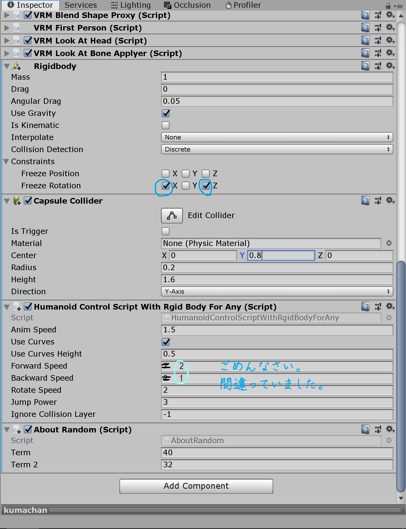This screenshot has height=529, width=406.
Task: Open Capsule Collider gear settings menu
Action: (390, 200)
